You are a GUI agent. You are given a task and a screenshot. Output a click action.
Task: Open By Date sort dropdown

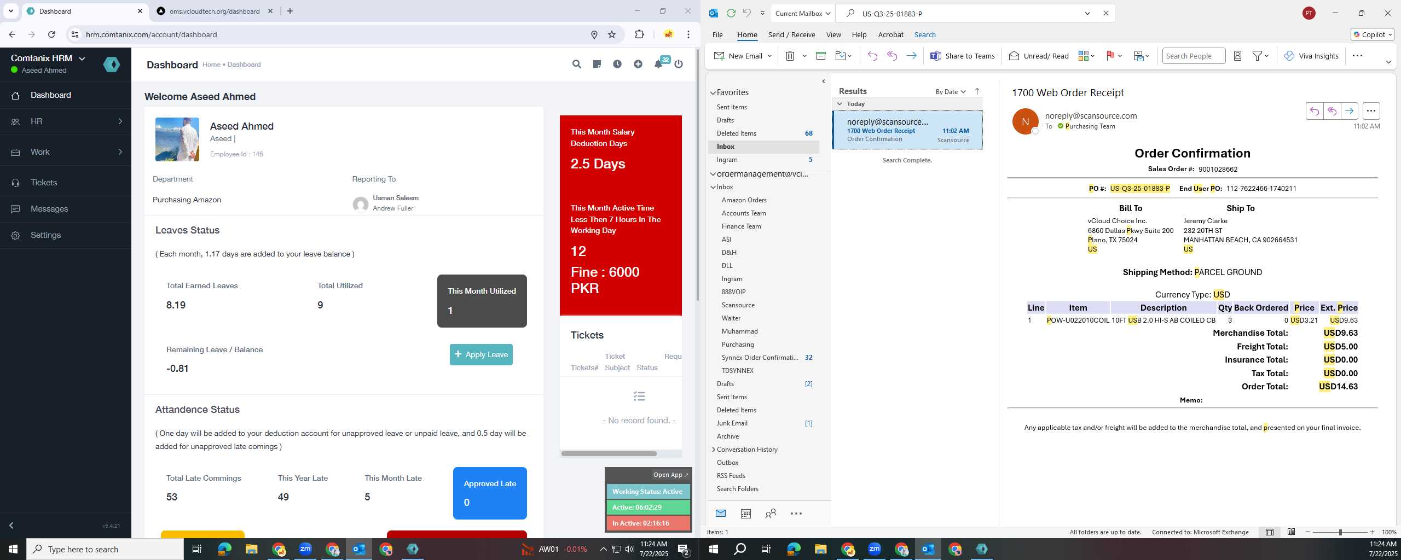coord(950,91)
